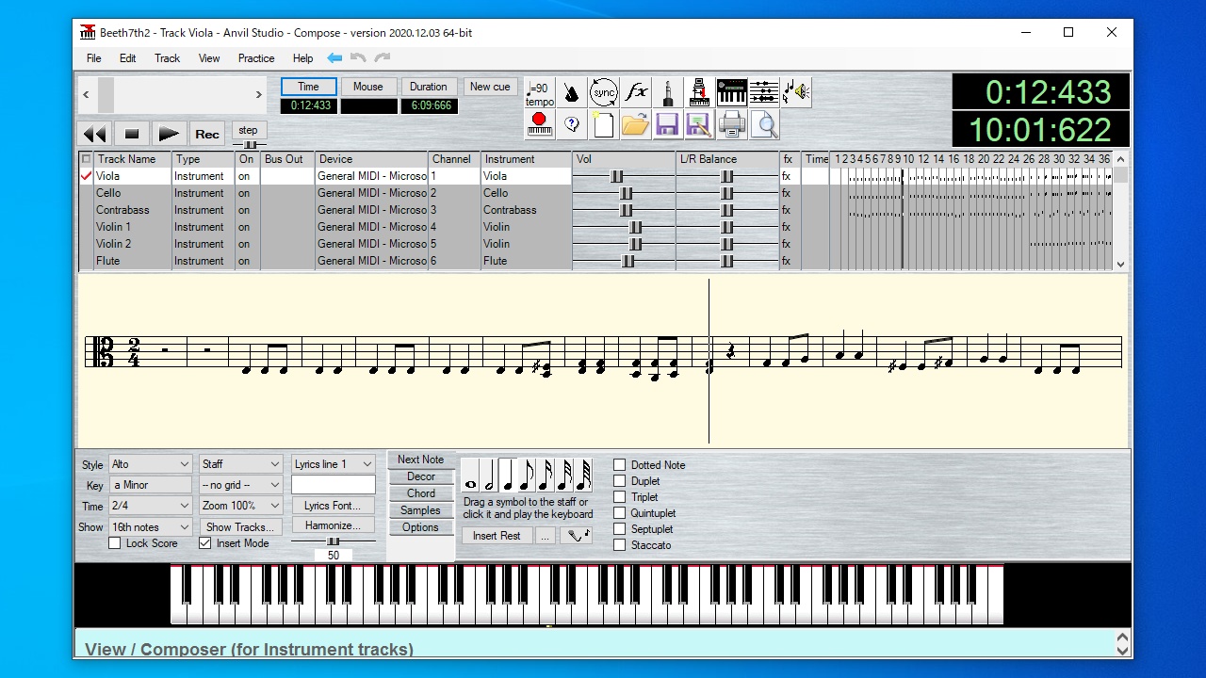
Task: Open the Track menu
Action: [167, 58]
